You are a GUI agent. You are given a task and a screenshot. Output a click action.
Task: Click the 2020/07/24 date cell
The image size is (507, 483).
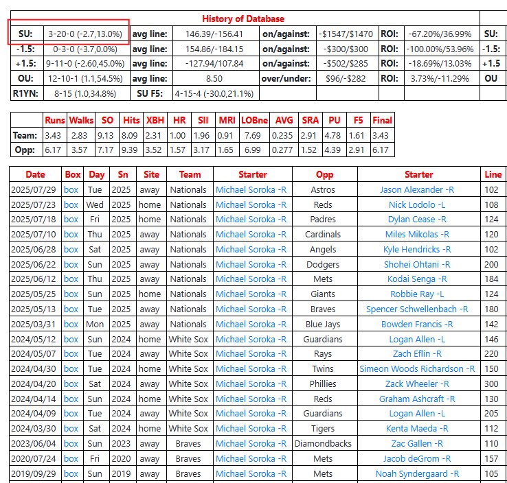click(33, 458)
